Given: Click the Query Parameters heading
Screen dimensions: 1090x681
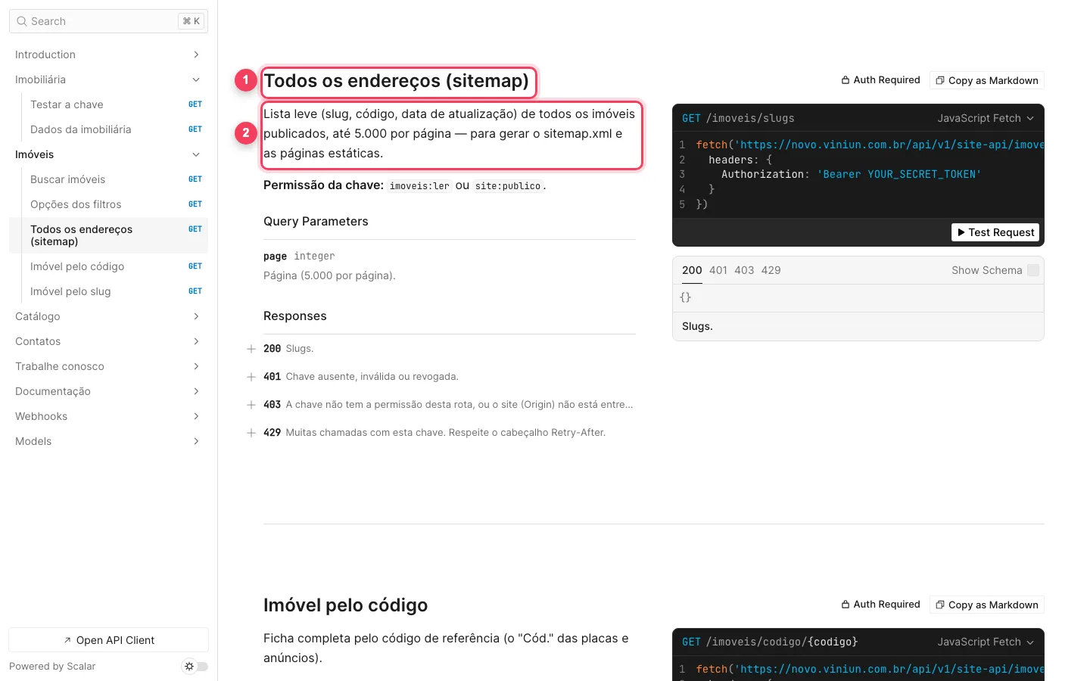Looking at the screenshot, I should pyautogui.click(x=316, y=222).
